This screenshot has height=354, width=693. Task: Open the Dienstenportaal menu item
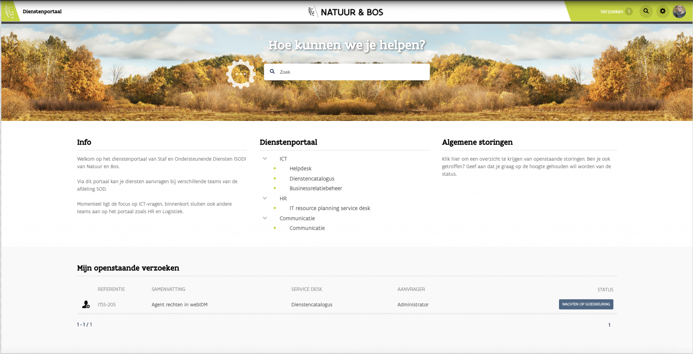tap(42, 11)
